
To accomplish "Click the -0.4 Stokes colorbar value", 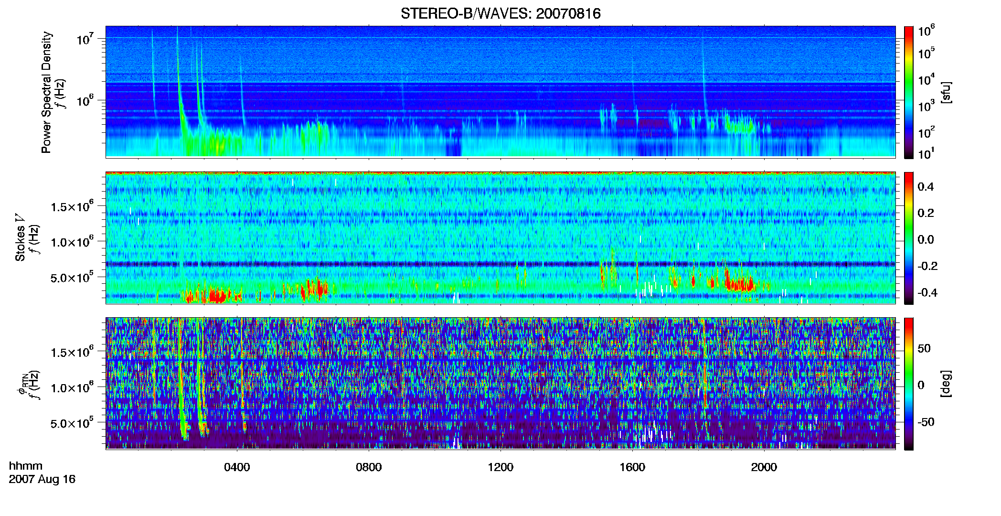I will pos(927,292).
